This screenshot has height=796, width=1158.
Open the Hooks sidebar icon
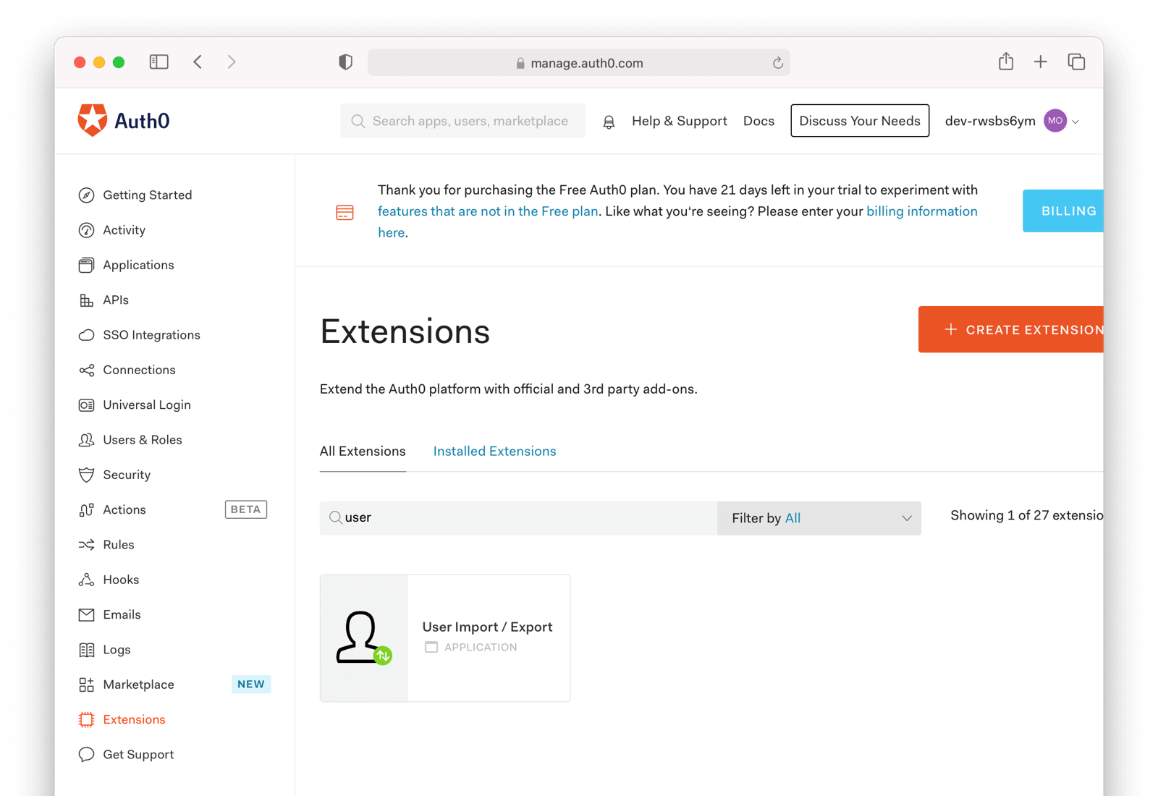point(86,579)
